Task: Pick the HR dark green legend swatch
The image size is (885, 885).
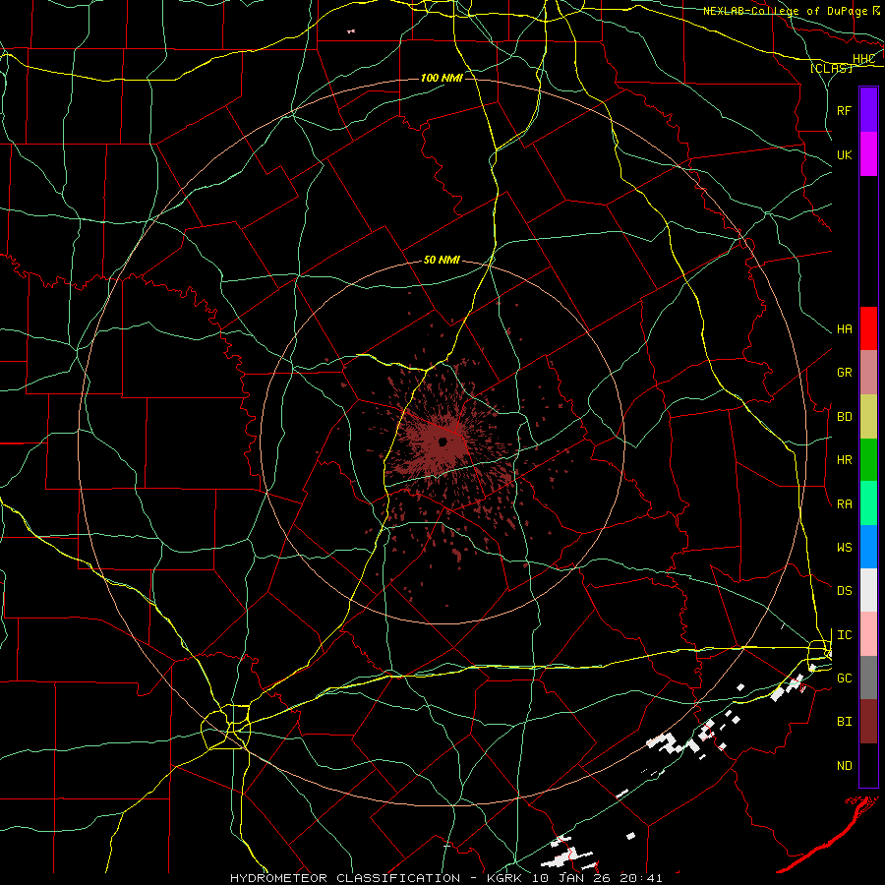Action: pos(868,460)
